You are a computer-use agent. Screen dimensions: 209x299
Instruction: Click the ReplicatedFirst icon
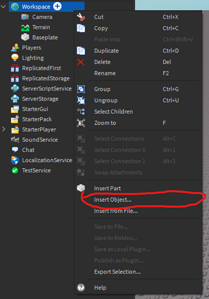tap(15, 68)
